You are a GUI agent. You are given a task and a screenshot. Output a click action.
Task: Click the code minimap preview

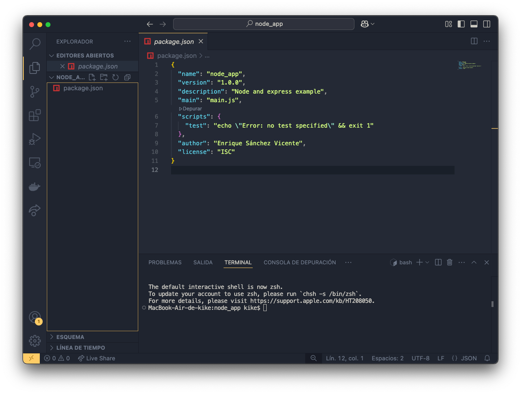[x=470, y=65]
